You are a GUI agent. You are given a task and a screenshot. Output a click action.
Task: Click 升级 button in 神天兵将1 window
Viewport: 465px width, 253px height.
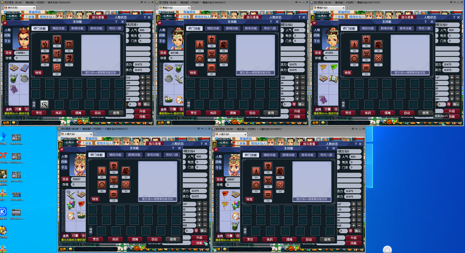coord(142,111)
